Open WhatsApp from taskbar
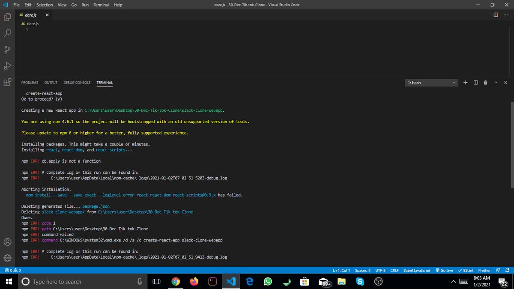514x289 pixels. [x=268, y=281]
